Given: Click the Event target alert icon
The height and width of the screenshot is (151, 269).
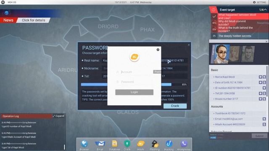Looking at the screenshot, I should (213, 10).
